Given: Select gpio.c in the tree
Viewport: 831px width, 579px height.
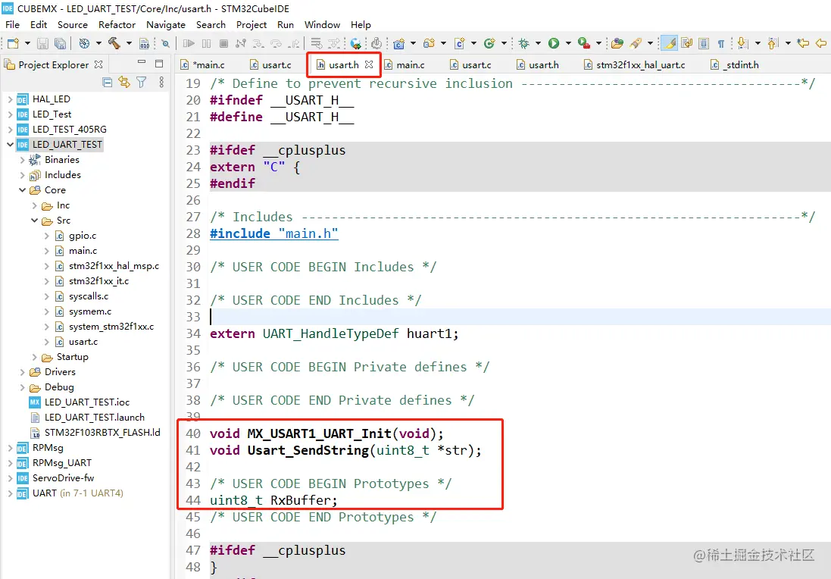Looking at the screenshot, I should click(x=82, y=236).
